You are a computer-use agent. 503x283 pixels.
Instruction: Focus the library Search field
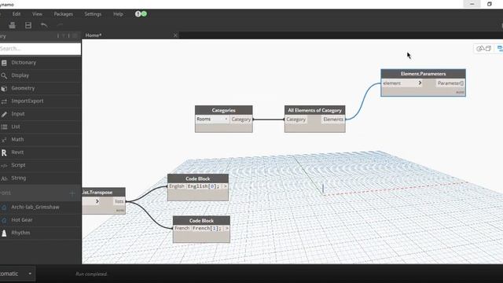coord(40,49)
